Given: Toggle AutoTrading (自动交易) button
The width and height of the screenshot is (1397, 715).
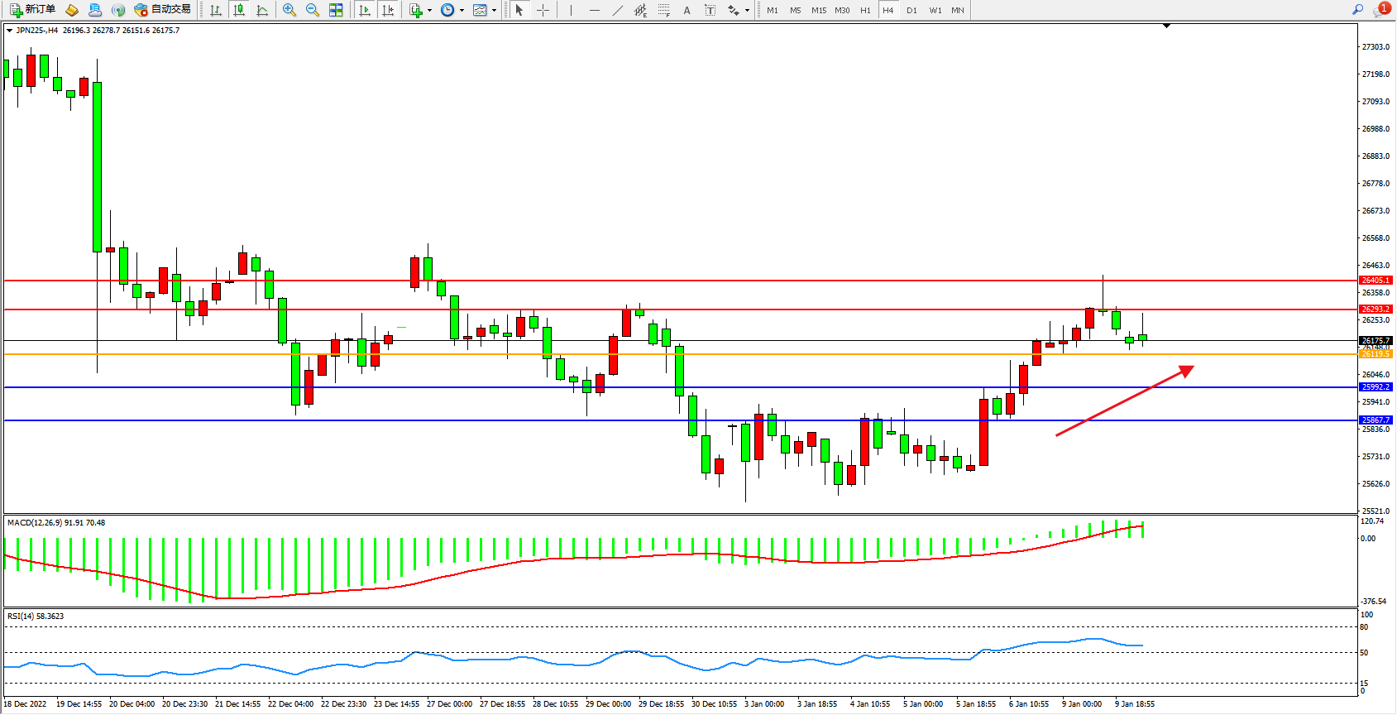Looking at the screenshot, I should coord(163,10).
